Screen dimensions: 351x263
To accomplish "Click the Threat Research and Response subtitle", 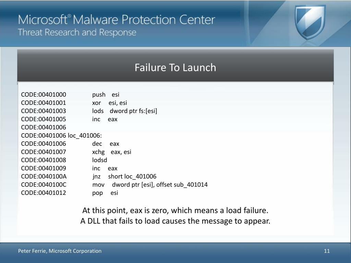I will pyautogui.click(x=77, y=33).
